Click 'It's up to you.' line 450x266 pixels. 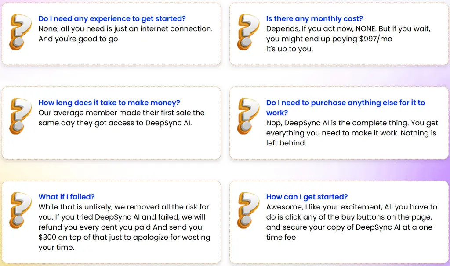(x=289, y=49)
